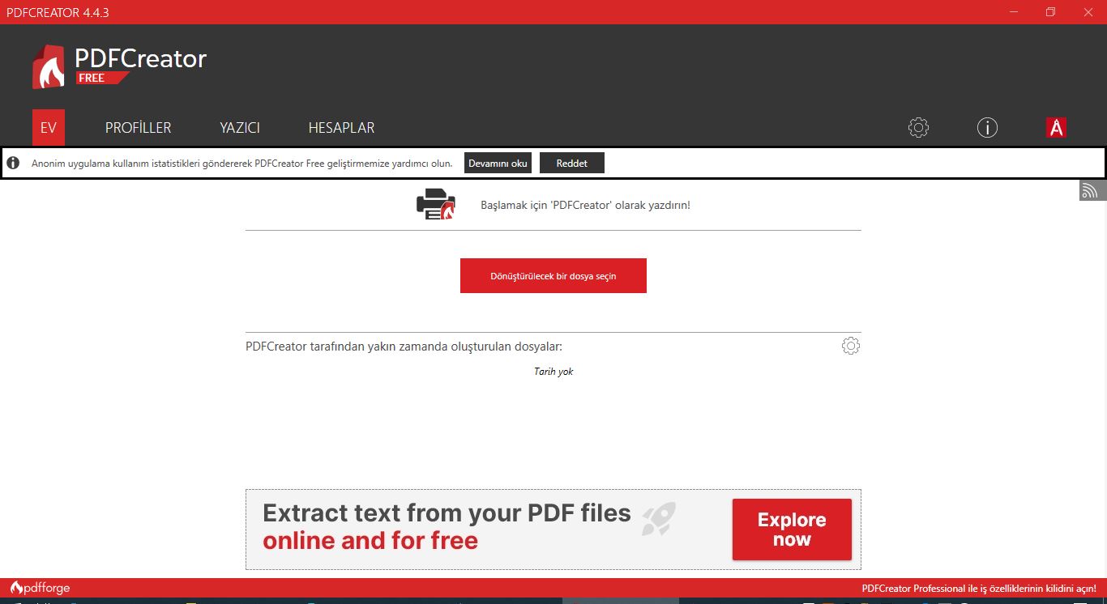
Task: Click the PDFCreator printer icon
Action: point(436,205)
